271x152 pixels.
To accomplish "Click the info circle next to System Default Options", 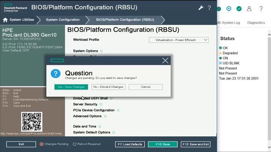I will click(x=114, y=133).
